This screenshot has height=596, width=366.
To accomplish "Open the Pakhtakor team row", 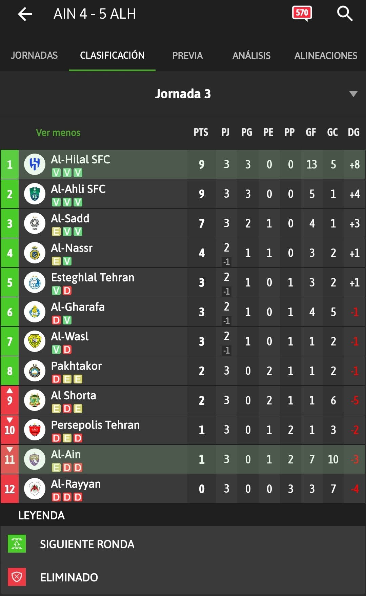I will point(183,371).
